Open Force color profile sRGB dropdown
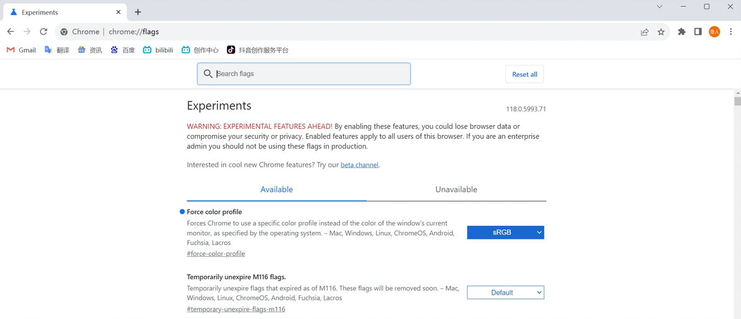This screenshot has width=741, height=319. pos(505,233)
